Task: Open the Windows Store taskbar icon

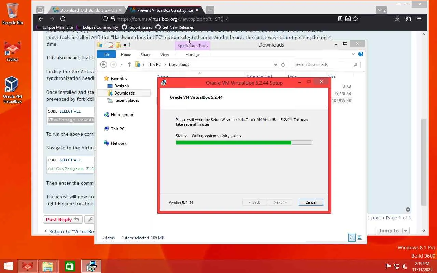Action: coord(70,266)
